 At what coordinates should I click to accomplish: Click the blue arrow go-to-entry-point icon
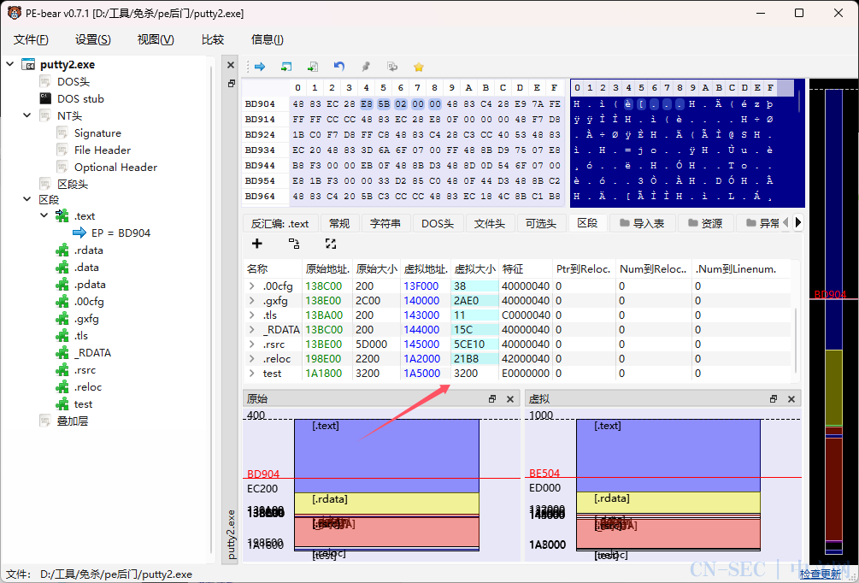click(260, 67)
